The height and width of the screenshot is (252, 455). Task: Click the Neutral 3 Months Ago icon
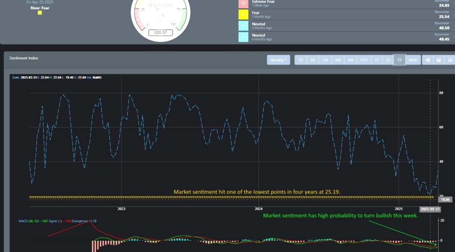pos(244,26)
